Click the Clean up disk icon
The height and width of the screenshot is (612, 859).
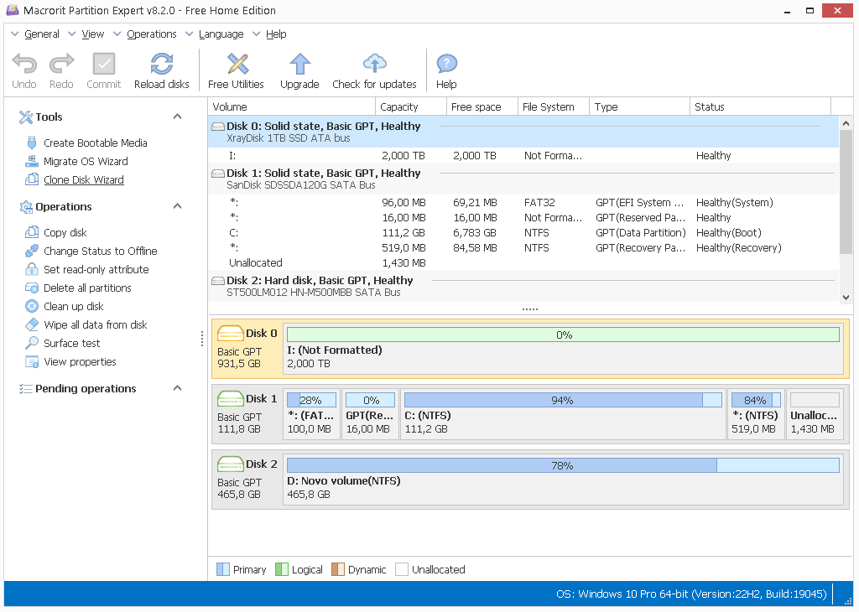coord(32,307)
